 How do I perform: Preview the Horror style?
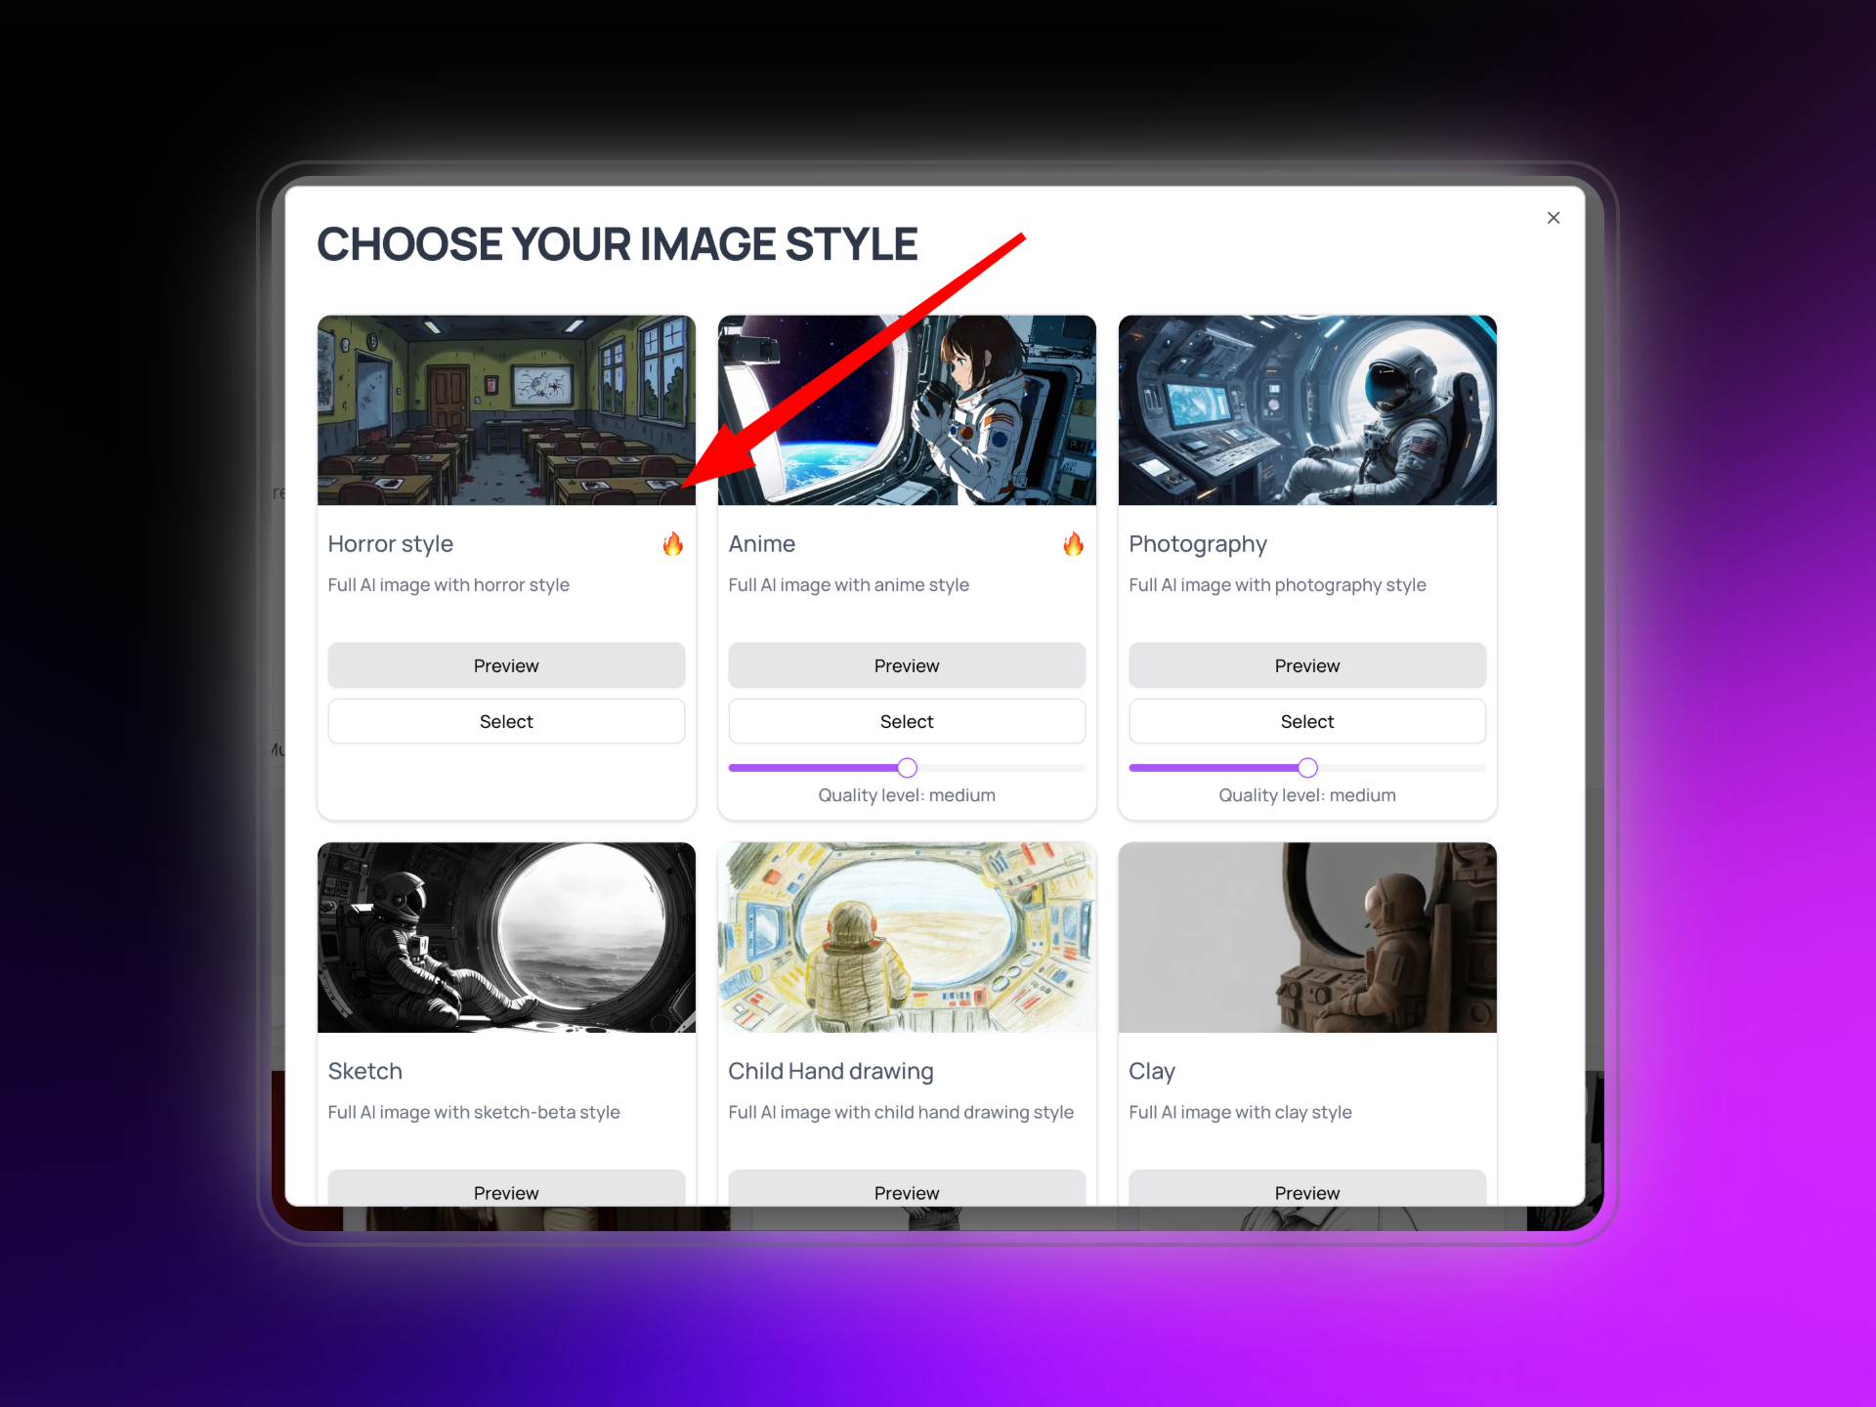[506, 665]
